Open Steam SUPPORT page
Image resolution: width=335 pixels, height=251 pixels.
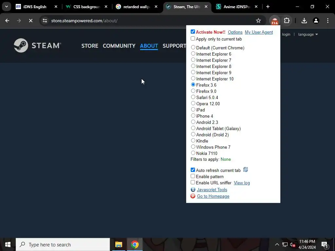tap(174, 46)
